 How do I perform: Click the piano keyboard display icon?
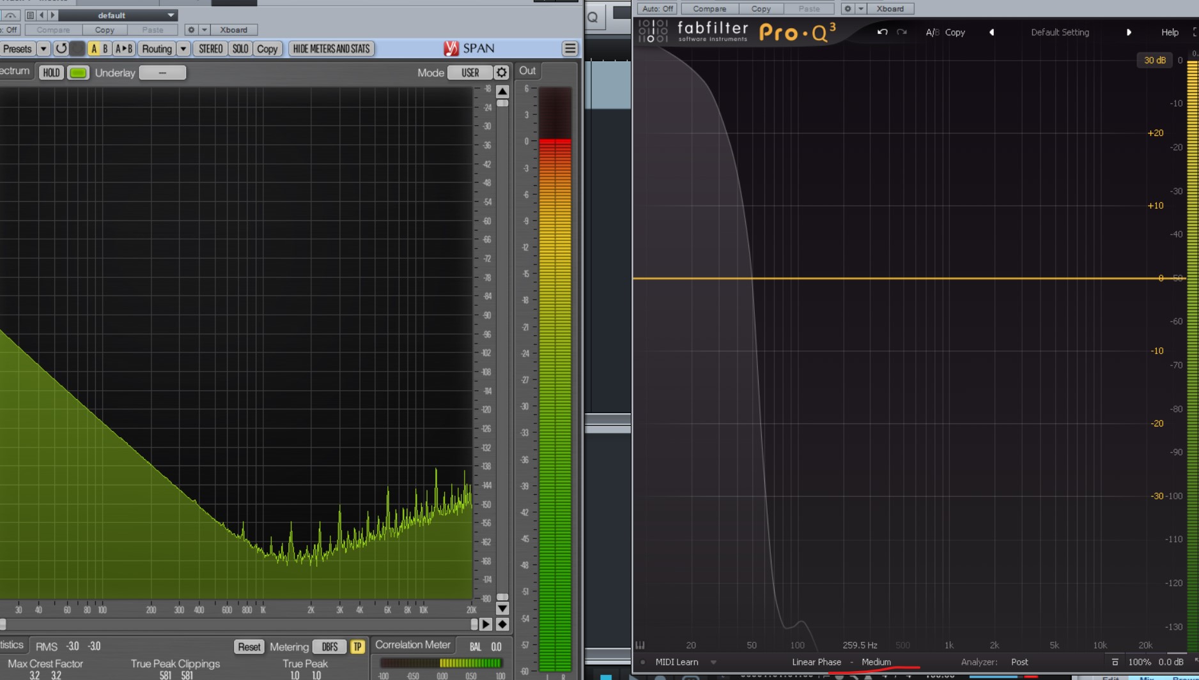640,646
